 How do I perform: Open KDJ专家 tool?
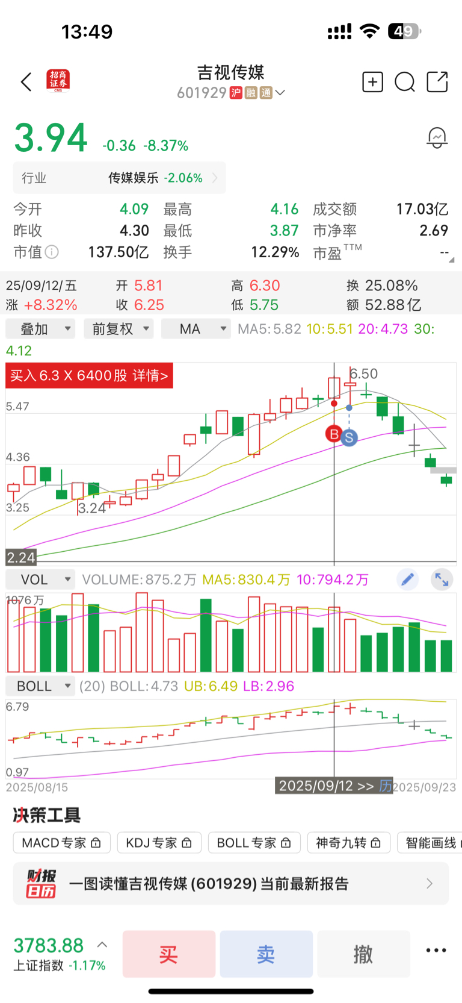(x=159, y=843)
